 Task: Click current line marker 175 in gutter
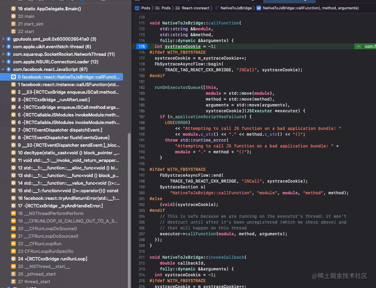[x=142, y=47]
